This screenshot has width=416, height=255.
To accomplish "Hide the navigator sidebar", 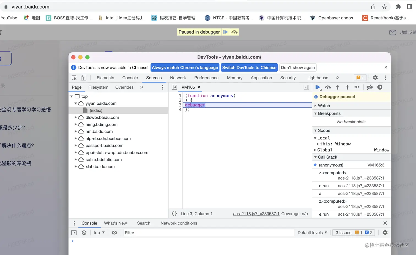I will click(x=174, y=87).
